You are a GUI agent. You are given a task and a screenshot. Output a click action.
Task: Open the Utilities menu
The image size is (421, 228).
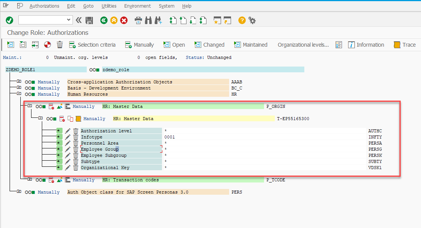point(109,6)
